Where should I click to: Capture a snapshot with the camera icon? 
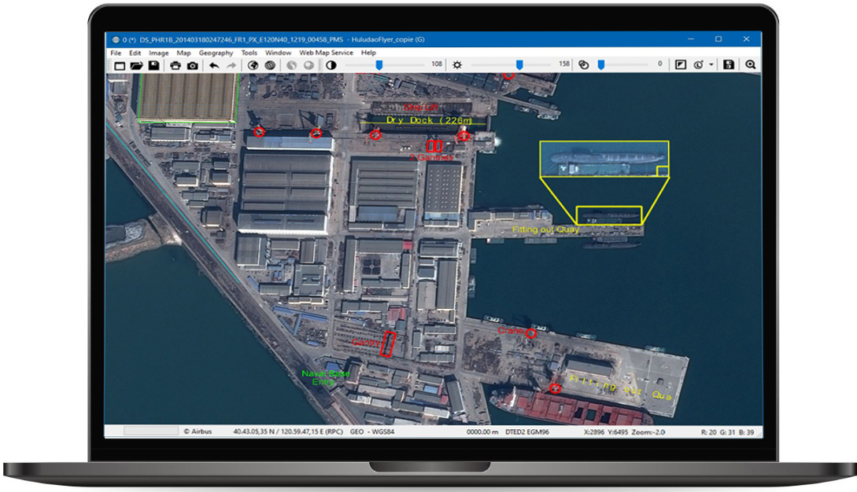click(192, 64)
